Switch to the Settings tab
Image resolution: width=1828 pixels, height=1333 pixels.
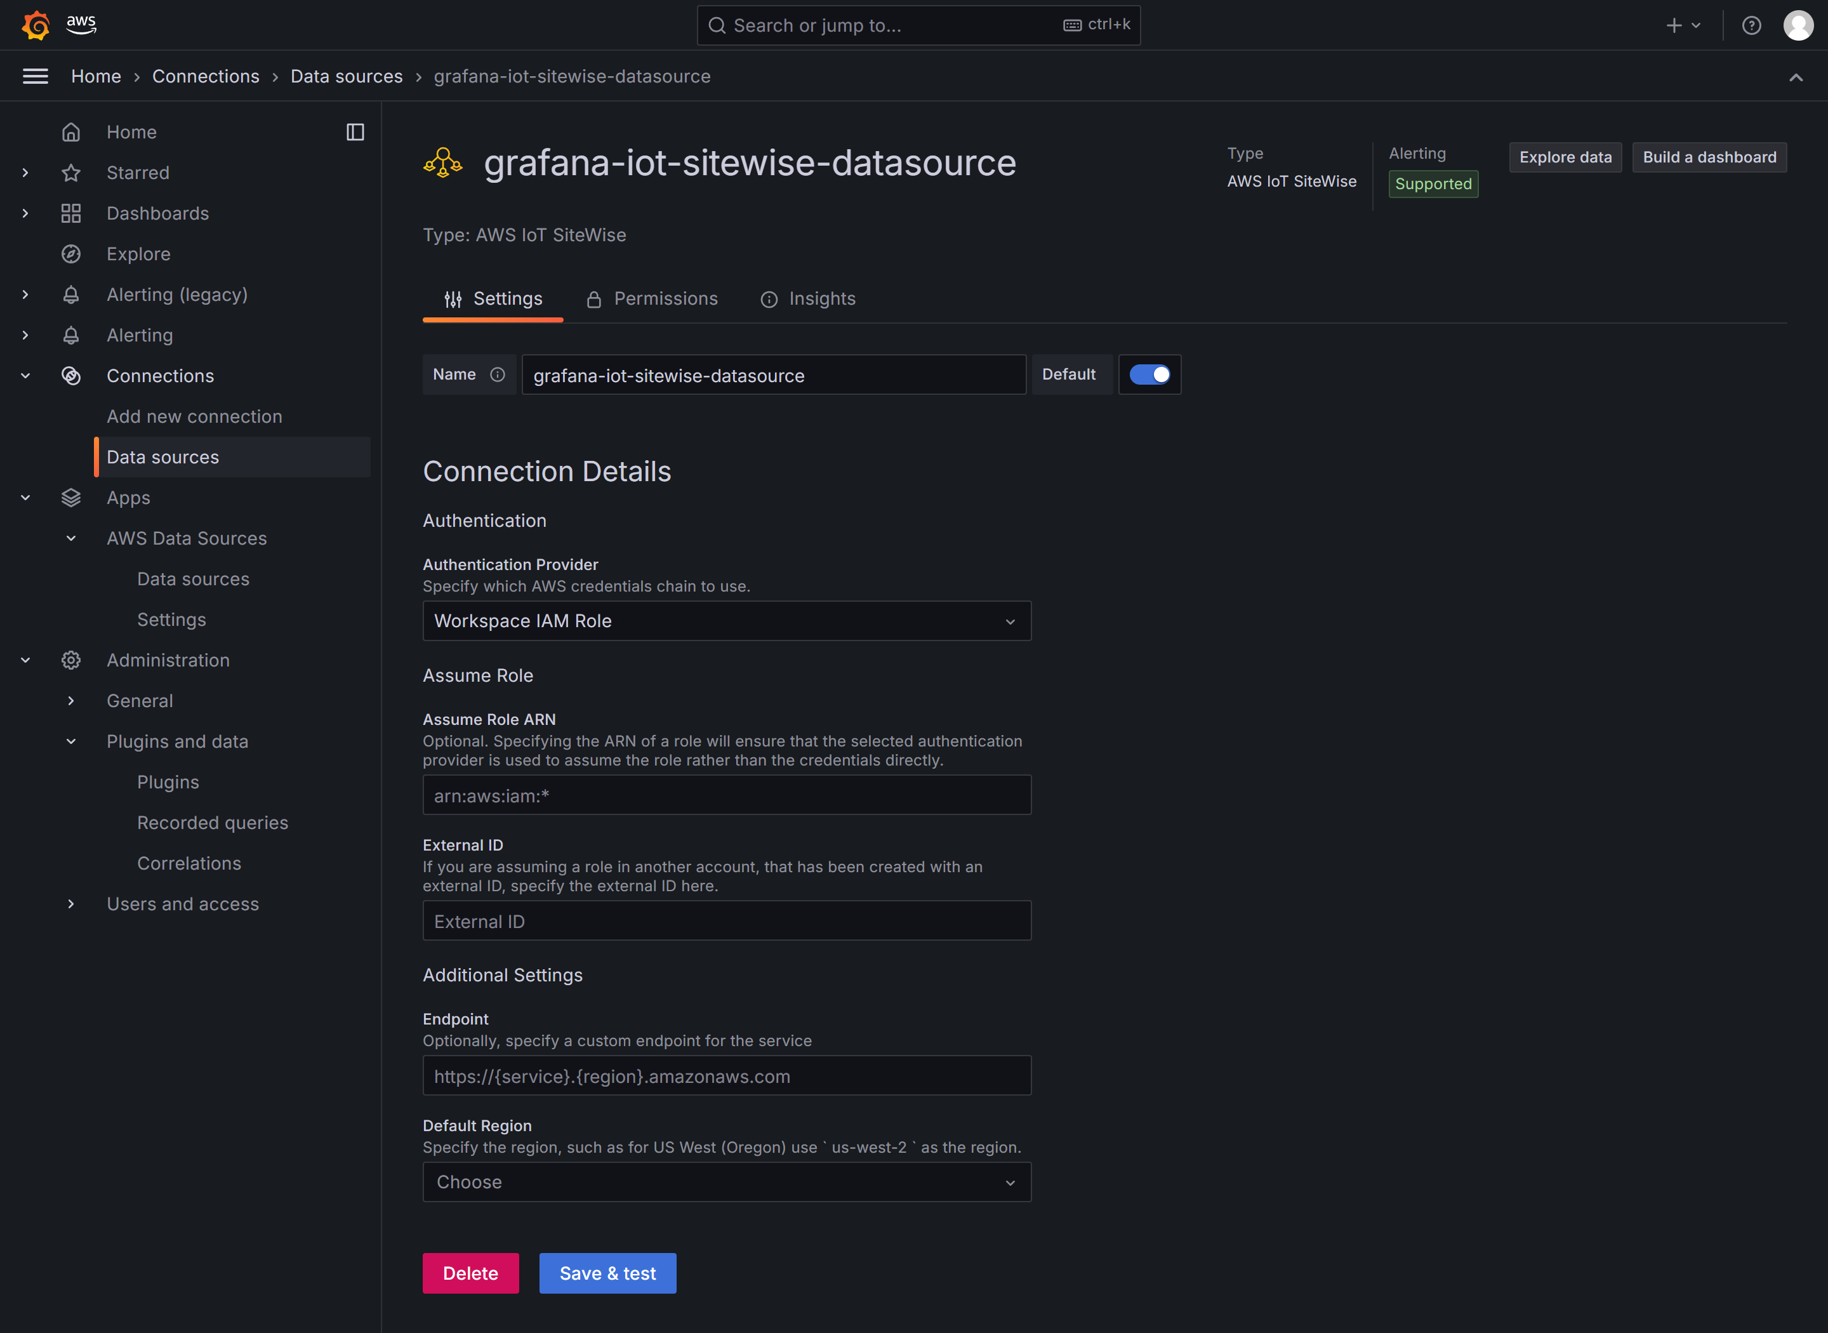pos(493,298)
